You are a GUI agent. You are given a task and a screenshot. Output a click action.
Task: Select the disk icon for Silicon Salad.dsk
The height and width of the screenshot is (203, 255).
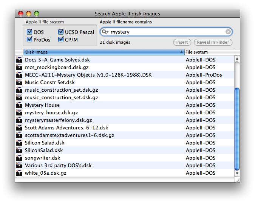tap(19, 143)
